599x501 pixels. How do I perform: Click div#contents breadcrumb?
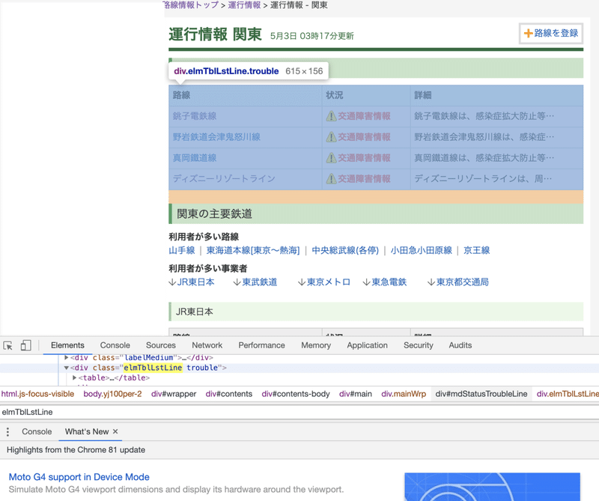(x=229, y=394)
